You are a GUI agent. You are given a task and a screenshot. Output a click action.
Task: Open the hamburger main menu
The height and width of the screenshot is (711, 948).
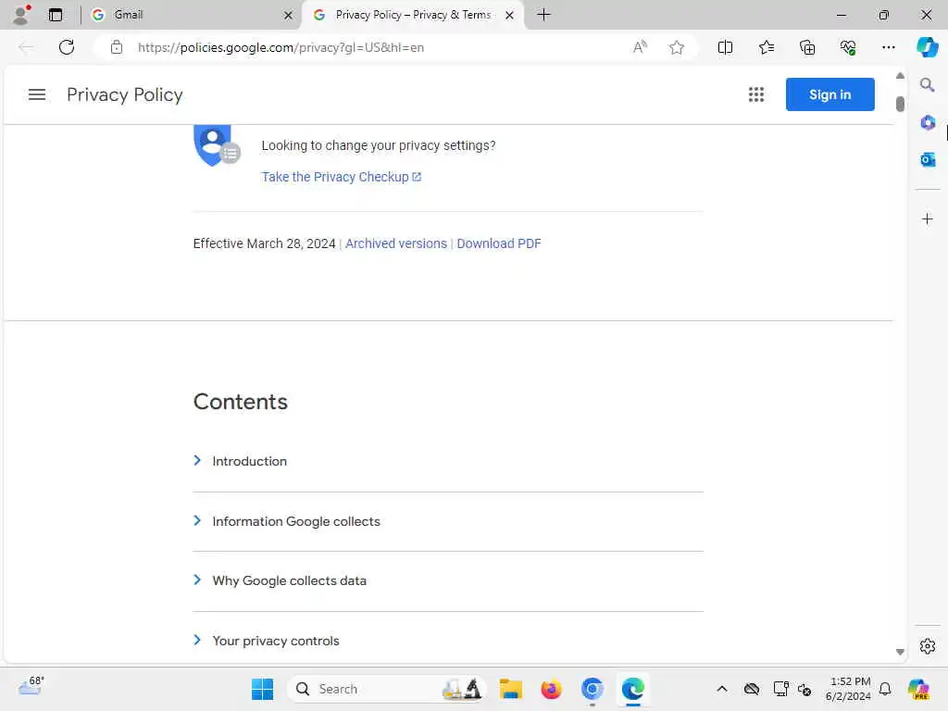(x=37, y=94)
